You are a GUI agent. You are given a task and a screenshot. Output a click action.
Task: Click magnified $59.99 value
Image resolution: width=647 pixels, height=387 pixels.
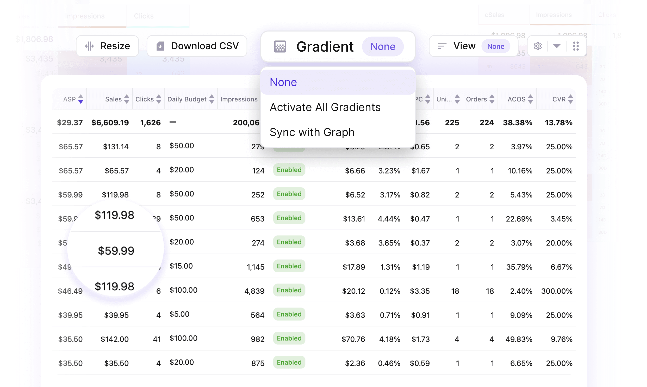pos(116,251)
